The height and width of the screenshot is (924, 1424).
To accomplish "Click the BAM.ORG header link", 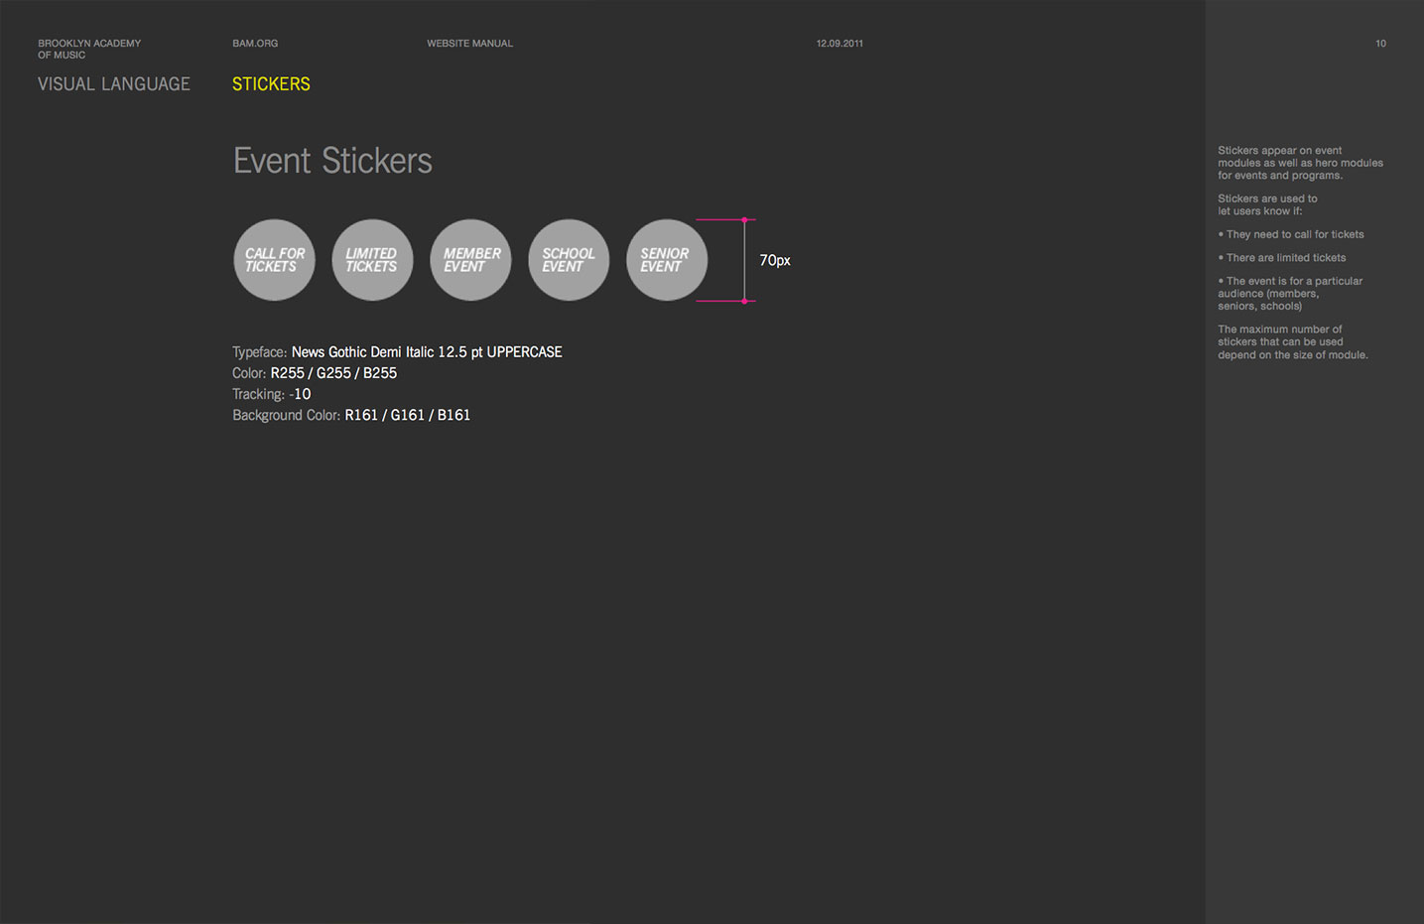I will click(255, 44).
